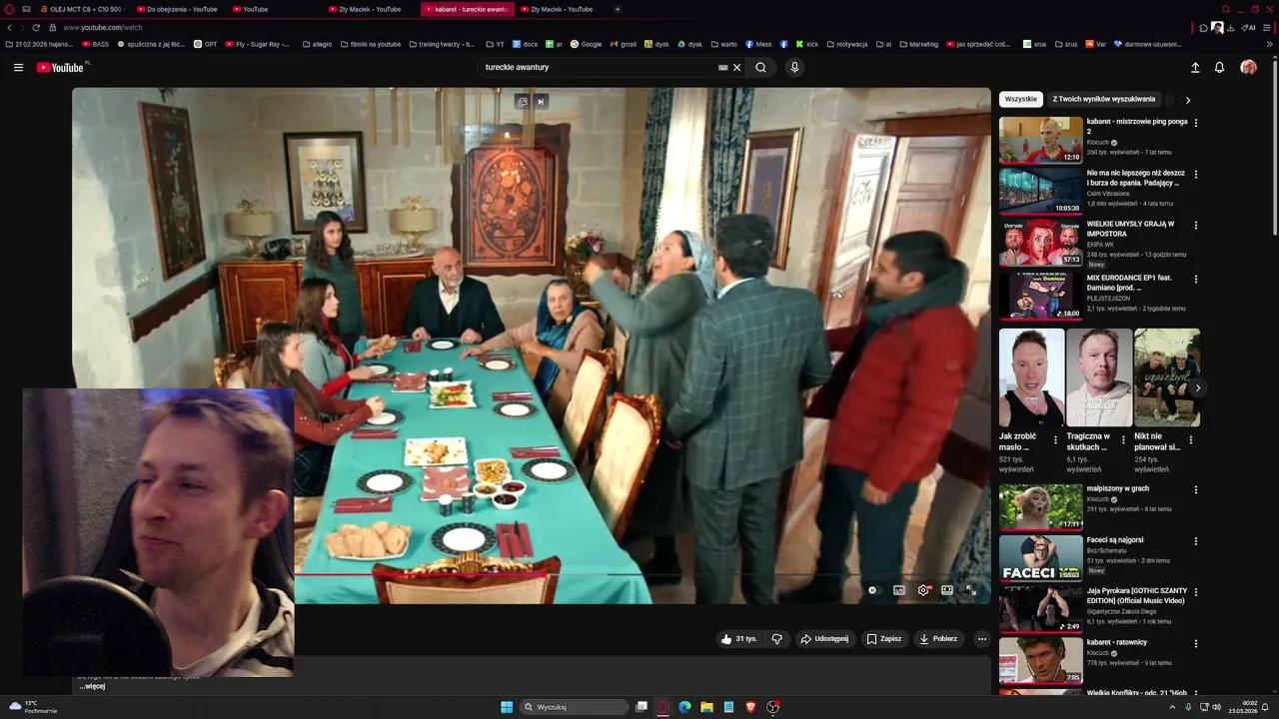Open YouTube account avatar menu
This screenshot has height=719, width=1279.
tap(1248, 68)
